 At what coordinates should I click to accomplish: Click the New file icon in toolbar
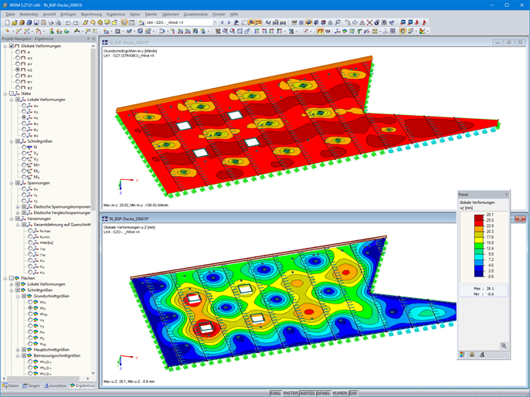[x=7, y=22]
